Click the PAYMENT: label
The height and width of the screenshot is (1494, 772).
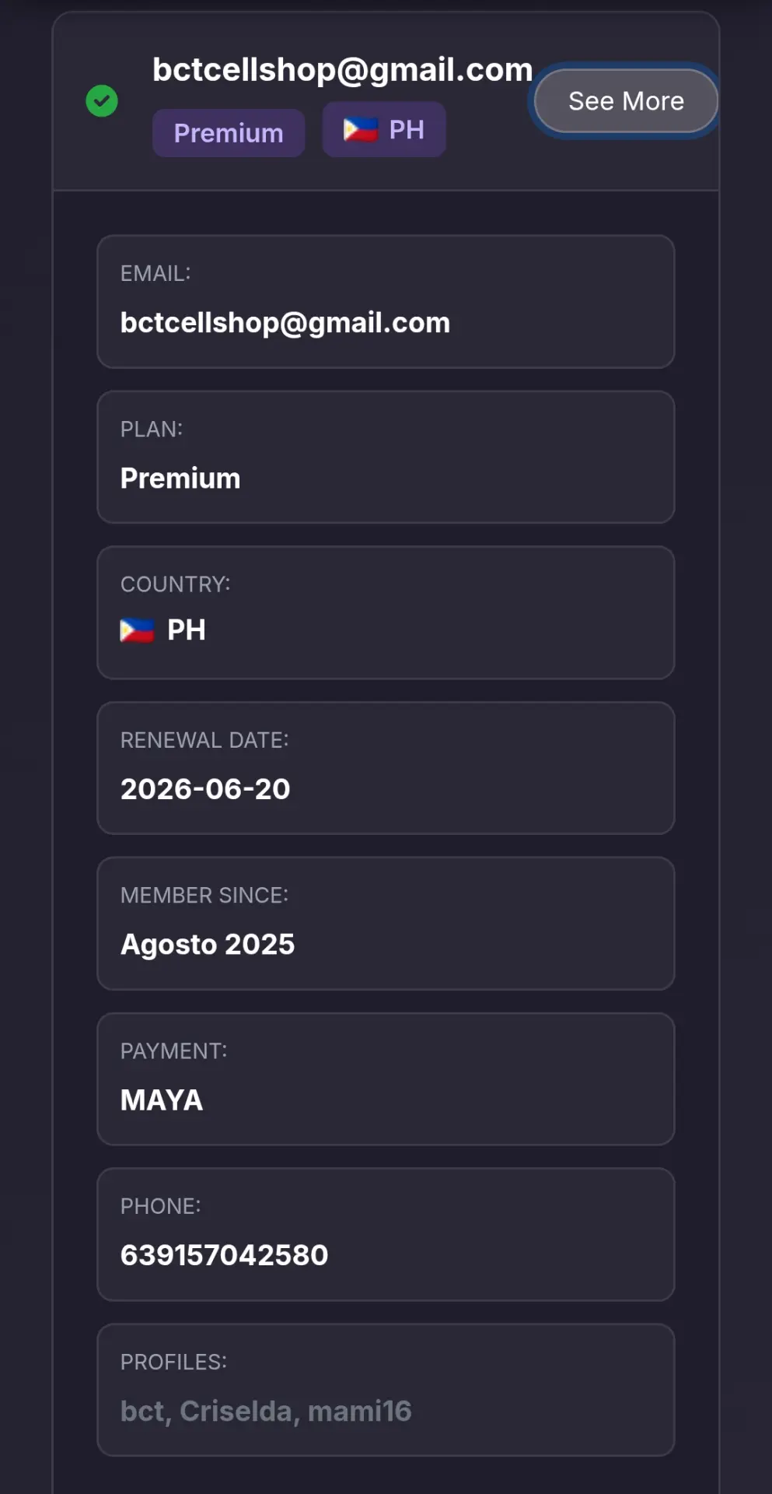click(x=174, y=1051)
